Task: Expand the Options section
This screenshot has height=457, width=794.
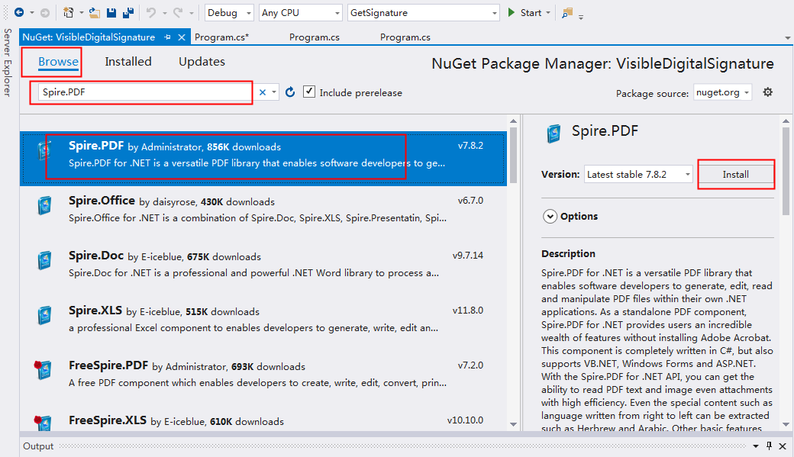Action: click(550, 217)
